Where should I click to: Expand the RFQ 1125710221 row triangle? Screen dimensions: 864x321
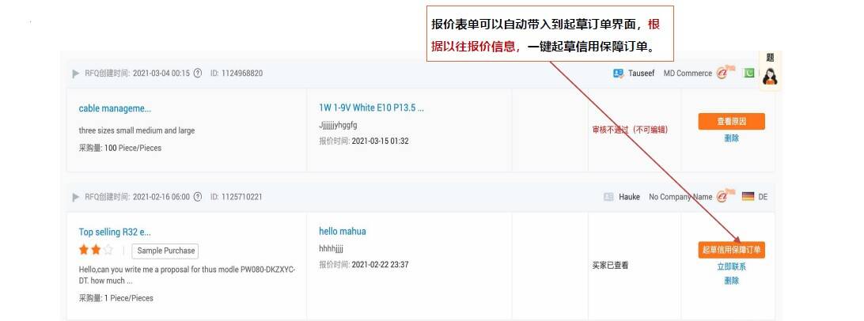coord(76,197)
